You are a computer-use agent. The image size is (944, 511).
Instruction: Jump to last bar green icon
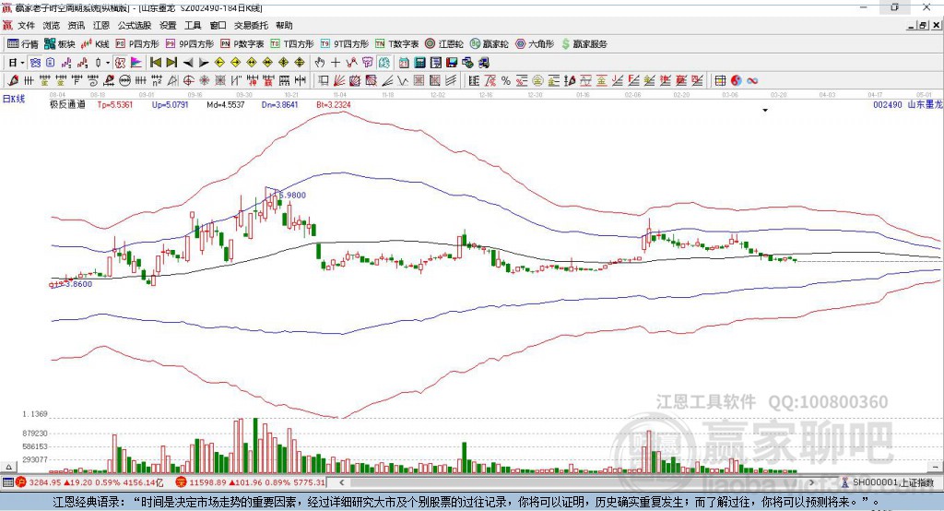click(171, 63)
